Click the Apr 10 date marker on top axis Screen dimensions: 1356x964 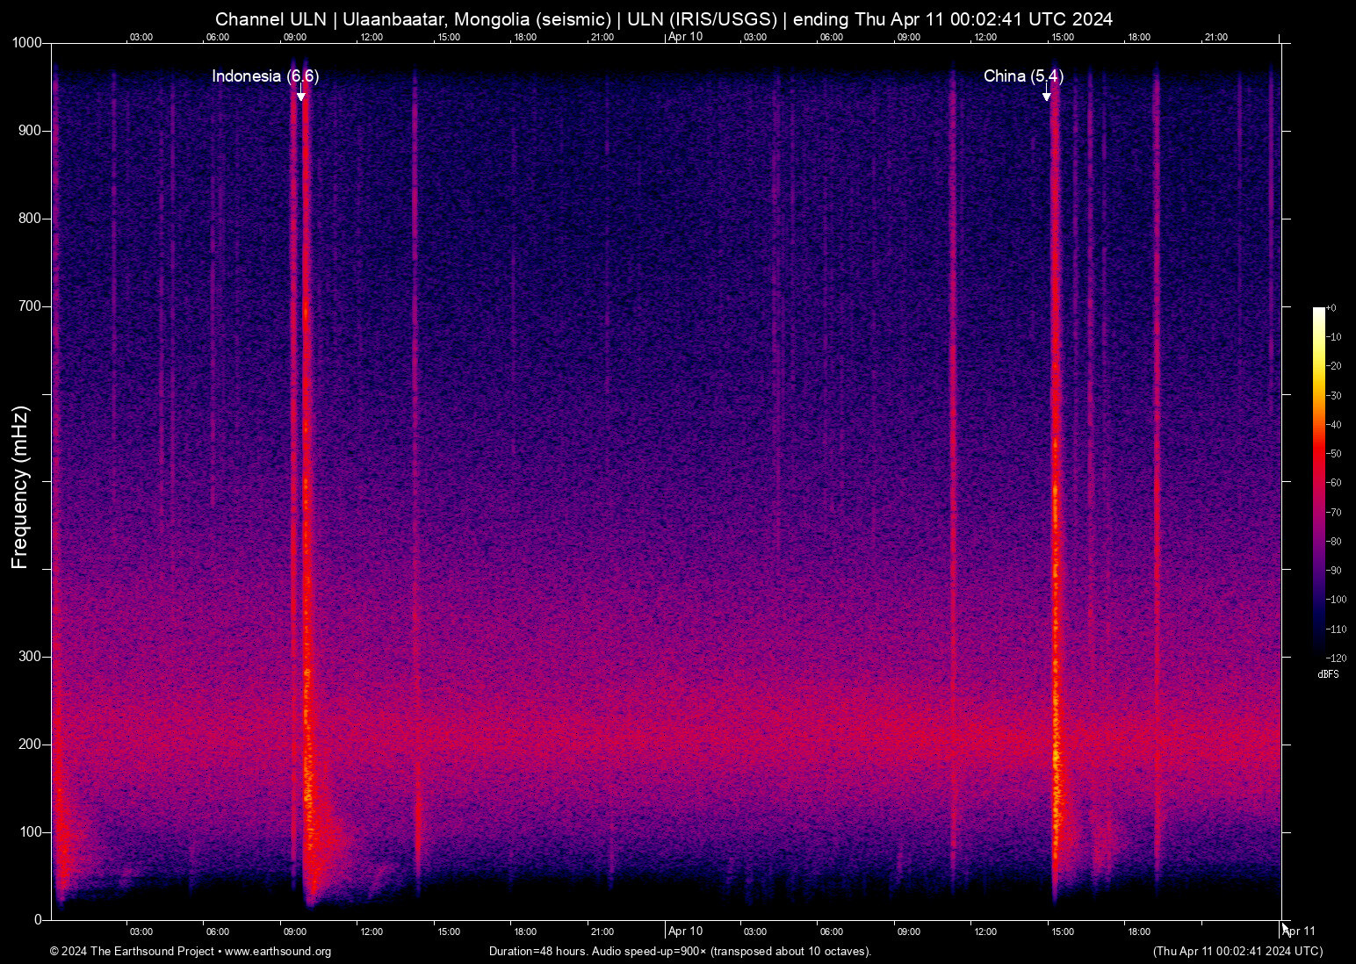pyautogui.click(x=684, y=37)
